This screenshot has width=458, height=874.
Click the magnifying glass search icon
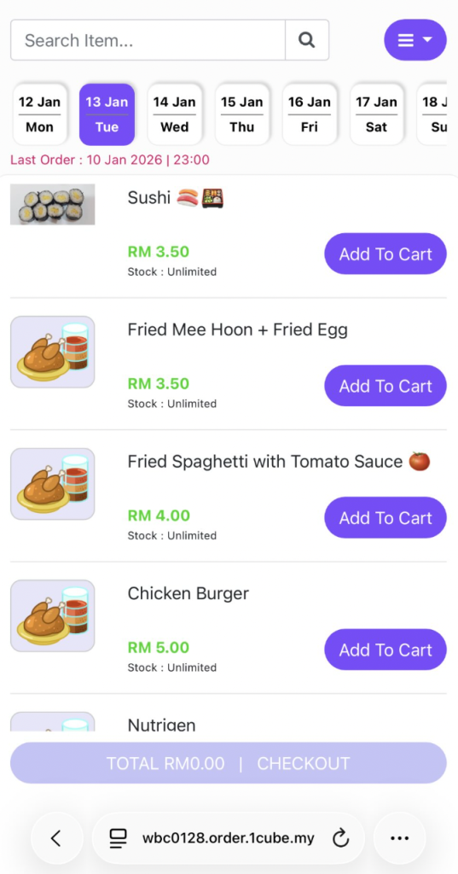(307, 40)
